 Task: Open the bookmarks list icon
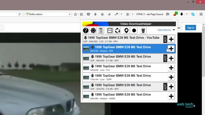[x=82, y=14]
